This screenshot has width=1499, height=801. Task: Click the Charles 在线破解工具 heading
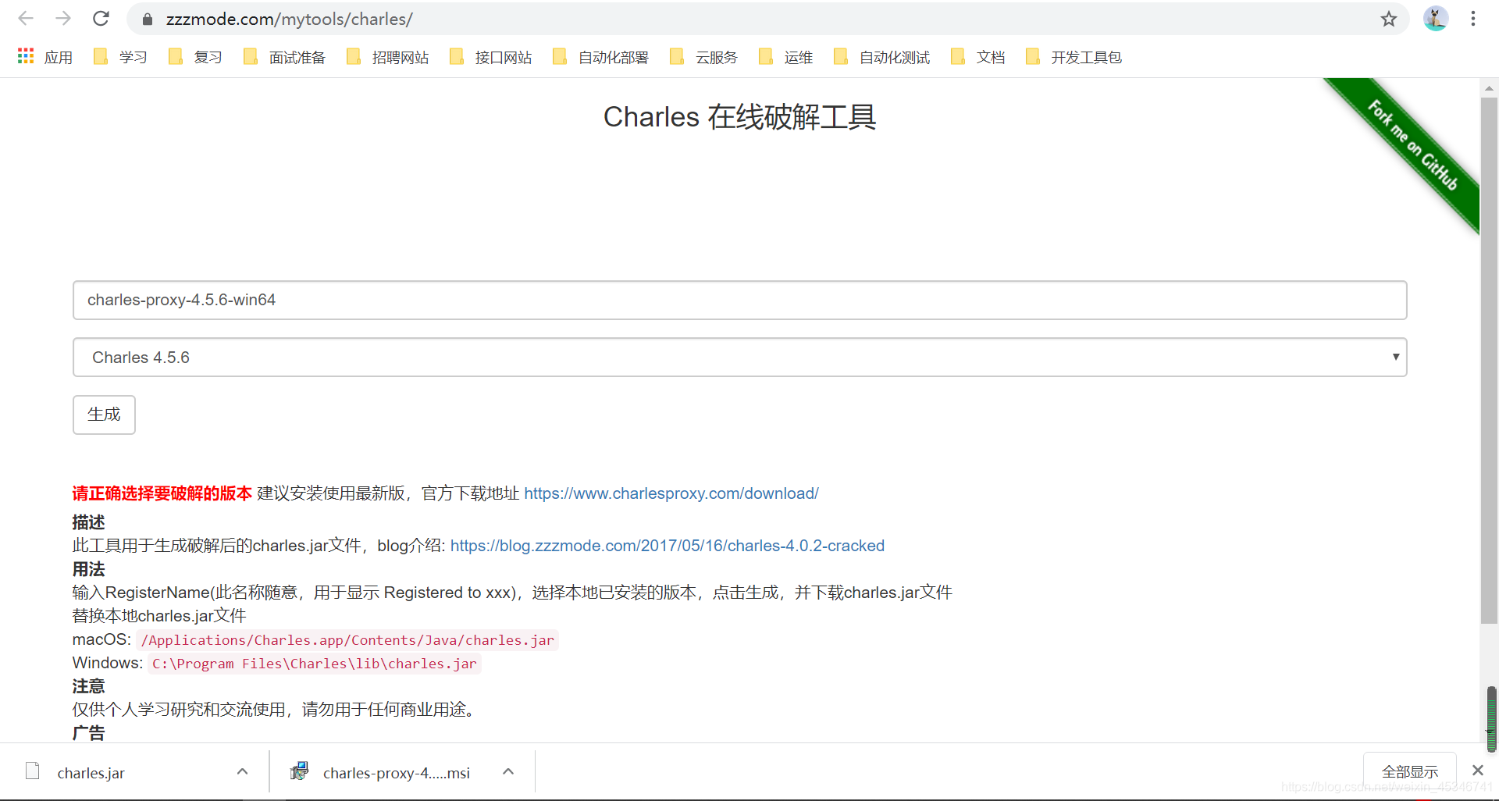click(739, 117)
